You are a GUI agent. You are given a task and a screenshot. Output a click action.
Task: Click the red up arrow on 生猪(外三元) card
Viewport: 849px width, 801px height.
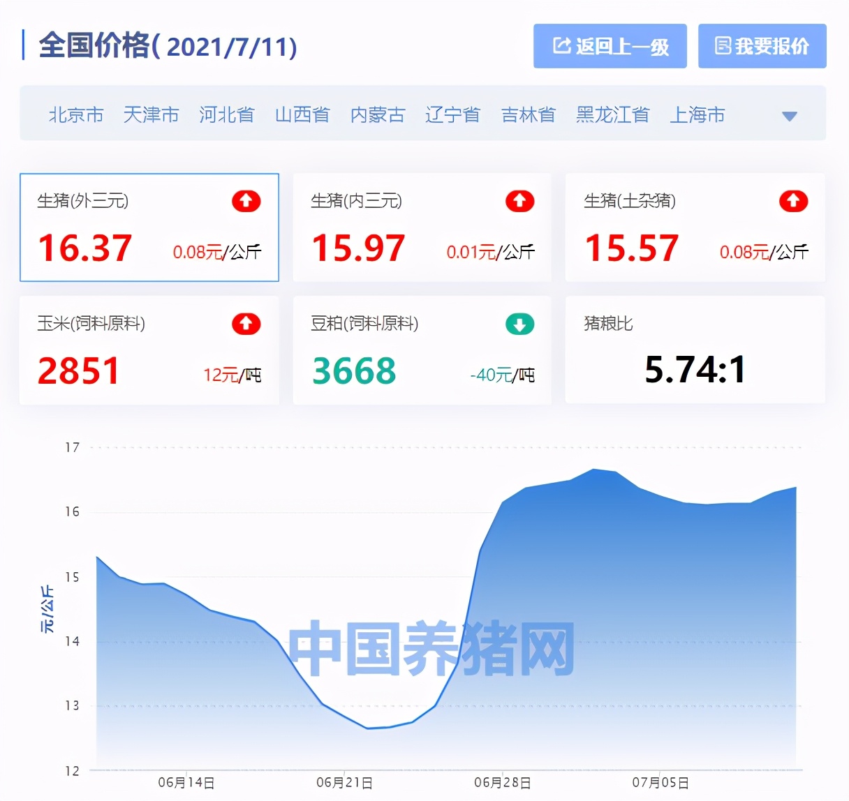click(x=246, y=201)
